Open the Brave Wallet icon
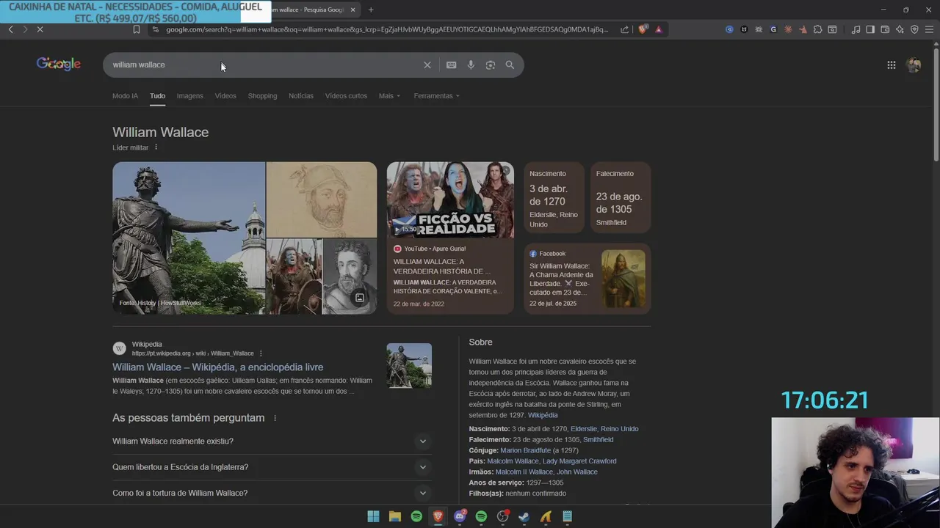The image size is (940, 528). (885, 29)
